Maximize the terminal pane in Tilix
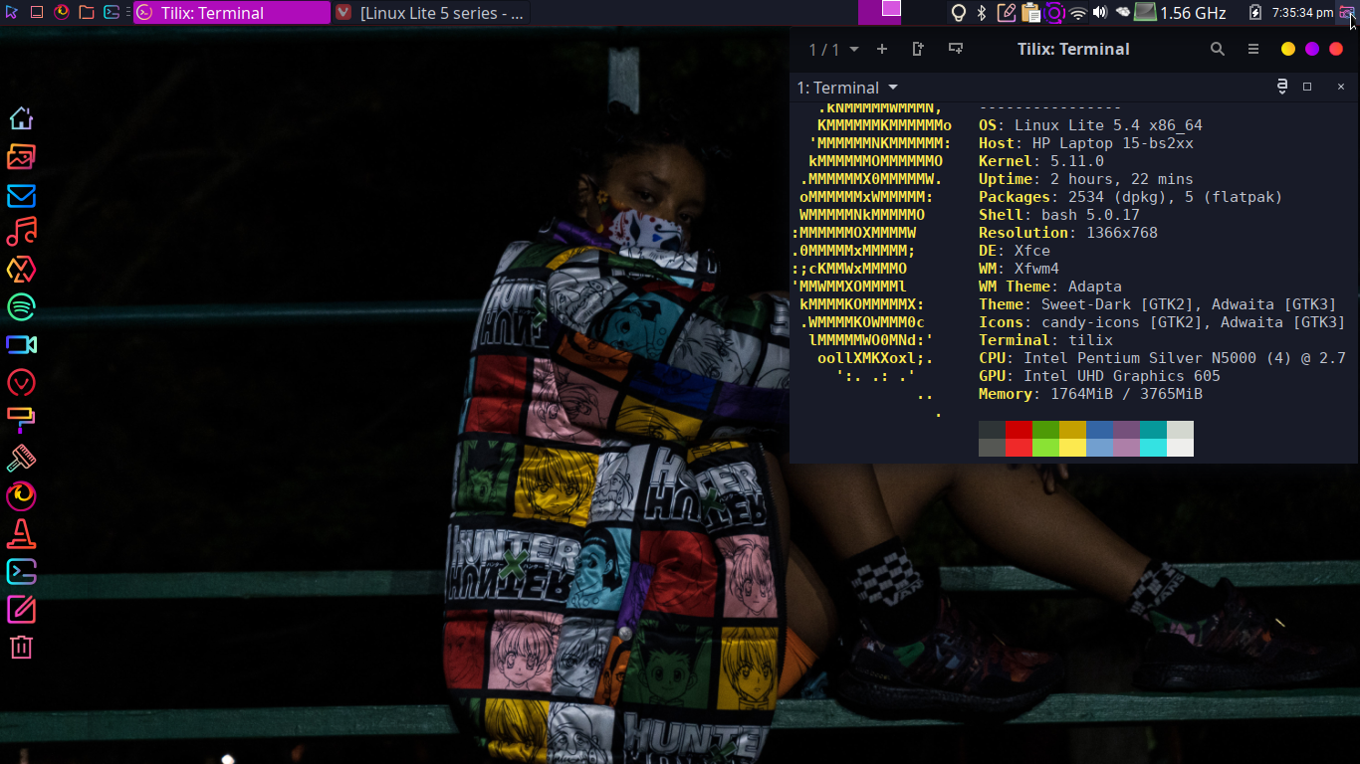Screen dimensions: 1360x764 pos(1307,87)
